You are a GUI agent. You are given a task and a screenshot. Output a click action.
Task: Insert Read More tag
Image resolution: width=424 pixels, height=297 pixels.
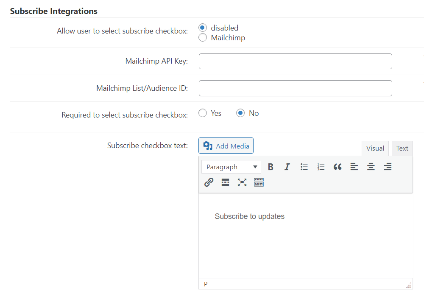225,182
